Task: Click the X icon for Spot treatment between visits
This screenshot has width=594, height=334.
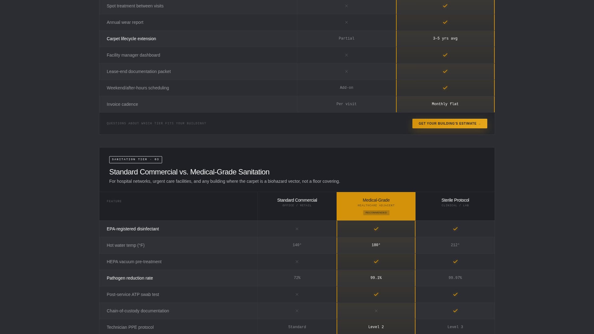Action: [x=346, y=6]
